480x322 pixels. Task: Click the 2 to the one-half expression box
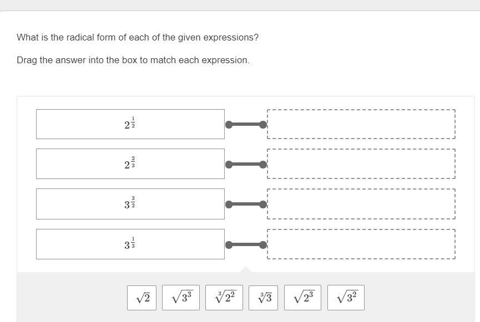pos(130,124)
